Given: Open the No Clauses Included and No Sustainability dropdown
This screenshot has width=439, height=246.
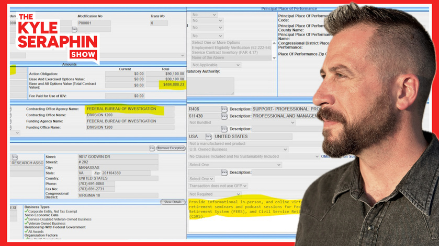Looking at the screenshot, I should tap(254, 156).
